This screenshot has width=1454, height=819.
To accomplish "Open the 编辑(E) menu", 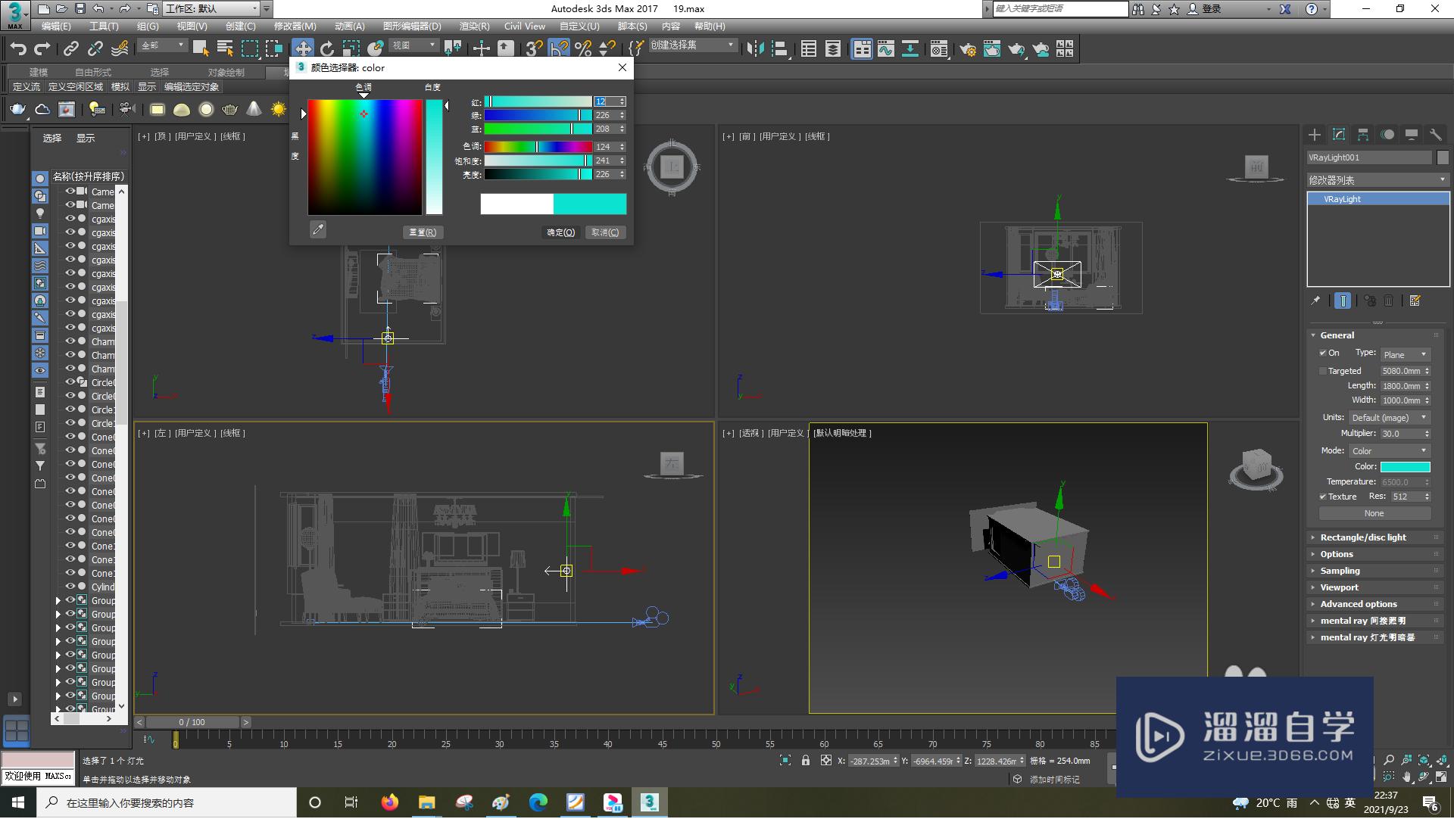I will (x=56, y=26).
